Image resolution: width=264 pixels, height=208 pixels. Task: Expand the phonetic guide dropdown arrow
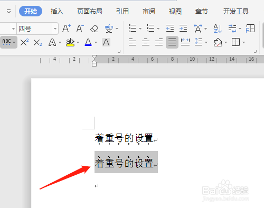coord(117,29)
